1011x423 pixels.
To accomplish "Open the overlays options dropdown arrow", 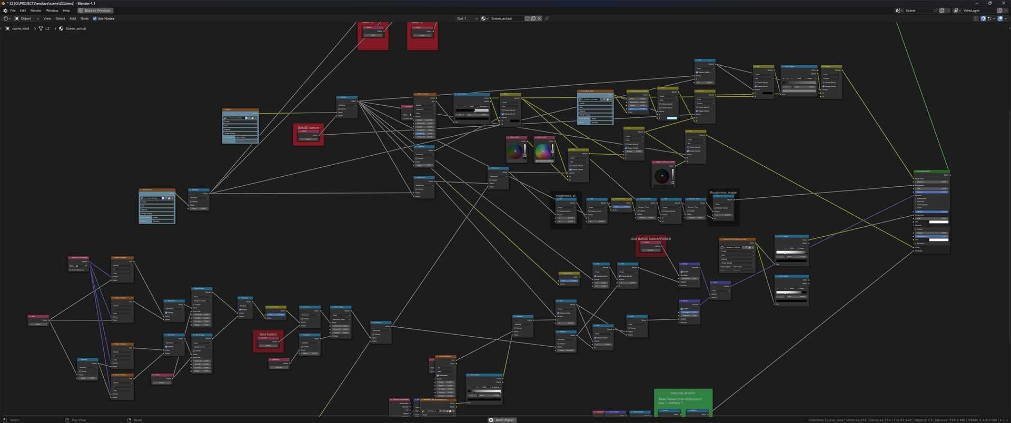I will (1006, 18).
